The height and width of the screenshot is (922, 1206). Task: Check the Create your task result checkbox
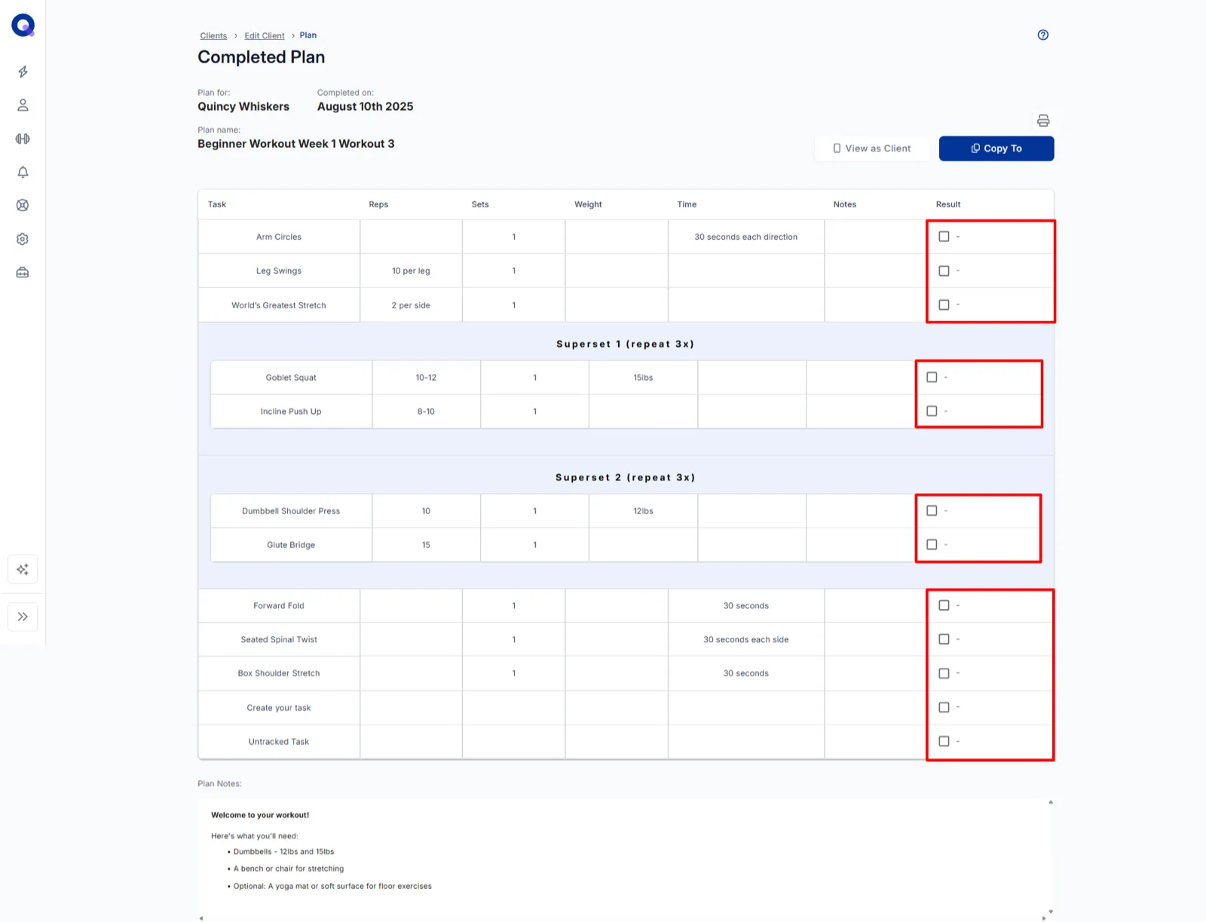click(x=944, y=707)
